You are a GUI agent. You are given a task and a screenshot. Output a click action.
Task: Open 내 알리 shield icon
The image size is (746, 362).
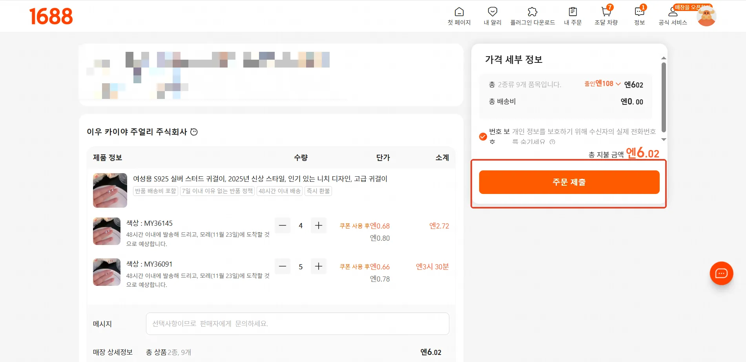coord(492,12)
